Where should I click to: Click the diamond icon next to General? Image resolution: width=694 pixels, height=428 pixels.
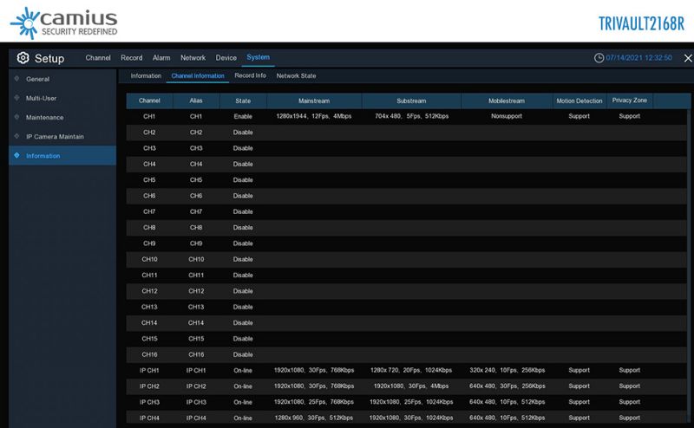coord(16,79)
